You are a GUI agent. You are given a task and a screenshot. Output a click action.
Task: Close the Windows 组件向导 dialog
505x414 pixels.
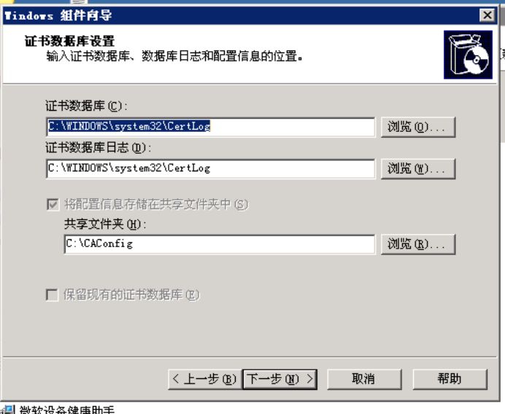pos(487,15)
